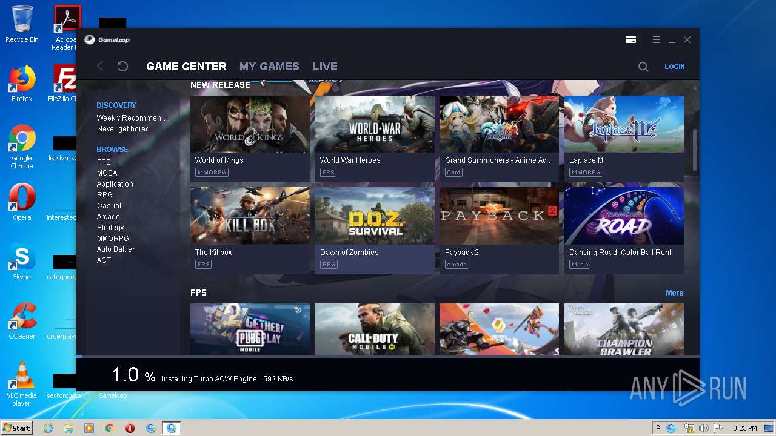
Task: Browse MOBA category in sidebar
Action: point(107,173)
